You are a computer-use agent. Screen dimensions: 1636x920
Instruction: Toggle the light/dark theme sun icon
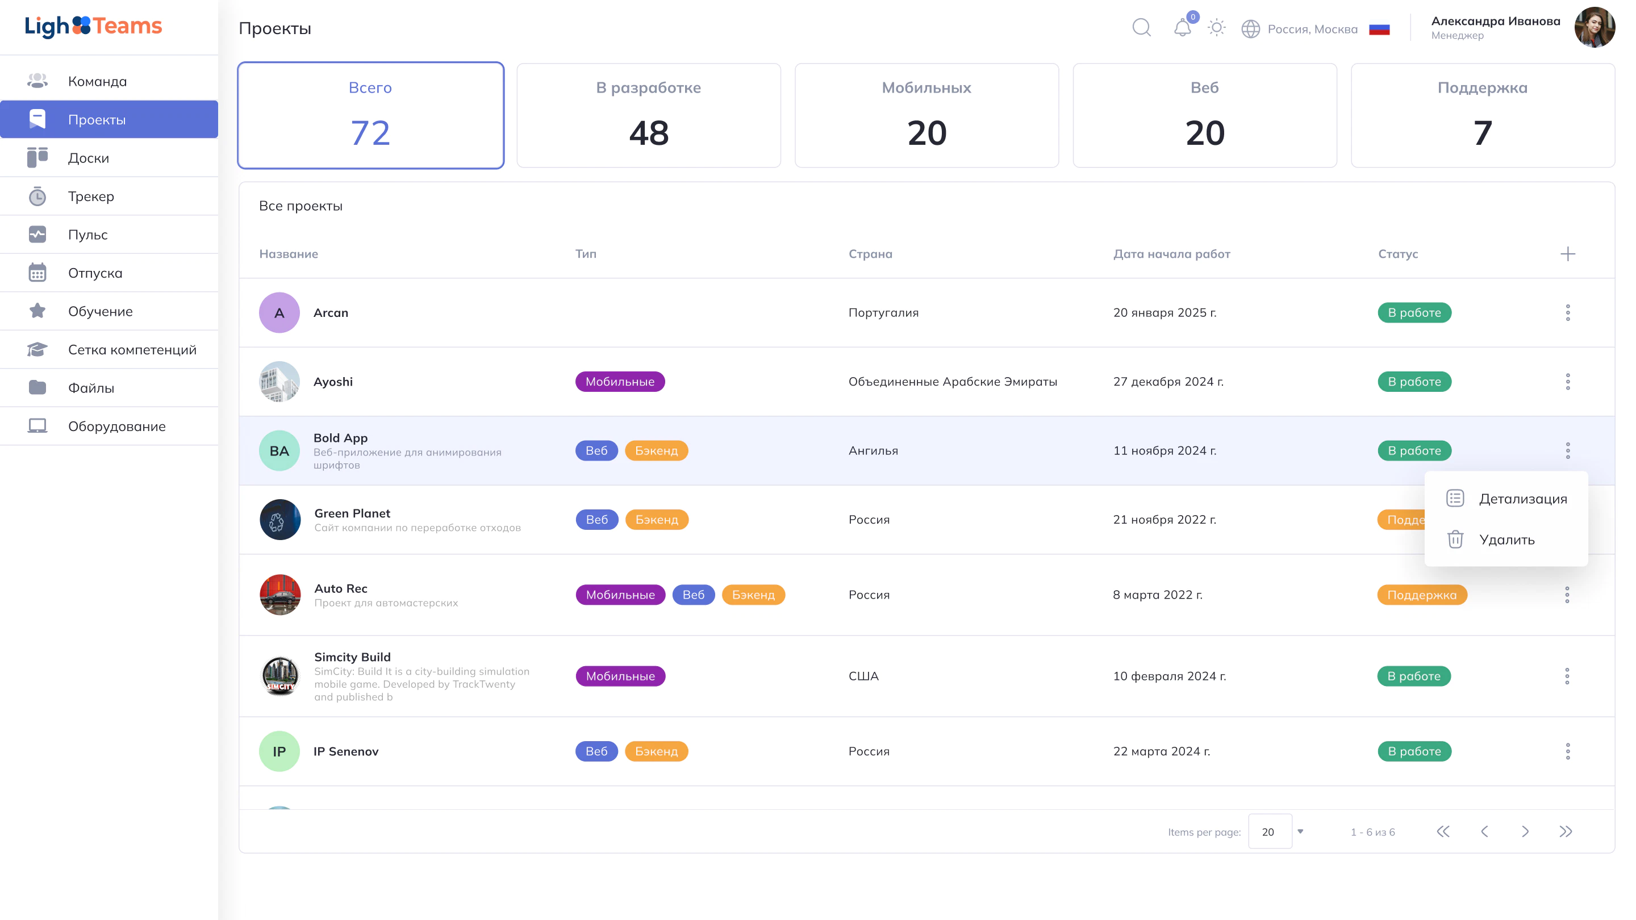1216,28
